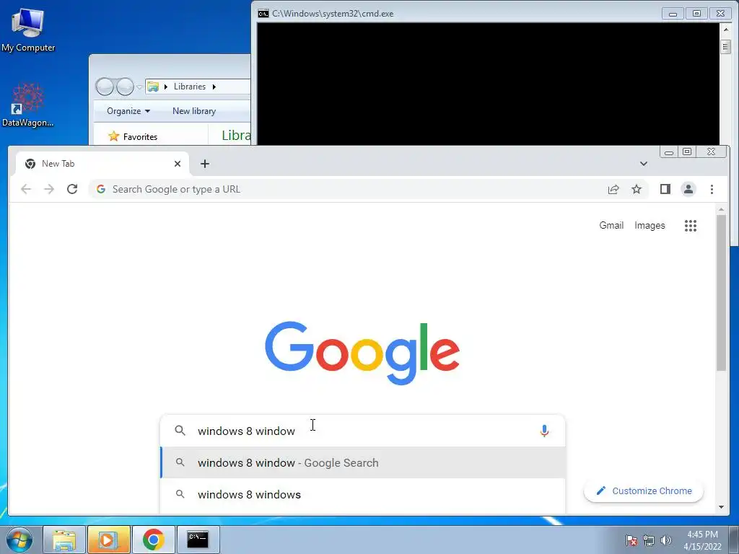
Task: Toggle Chrome's side panel icon
Action: (665, 190)
